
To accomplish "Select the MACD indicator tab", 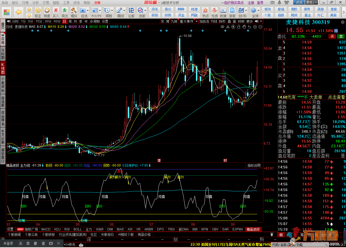I will (x=46, y=229).
